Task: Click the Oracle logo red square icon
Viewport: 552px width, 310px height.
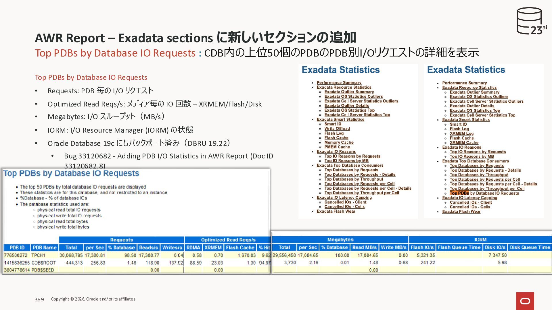Action: click(x=525, y=301)
